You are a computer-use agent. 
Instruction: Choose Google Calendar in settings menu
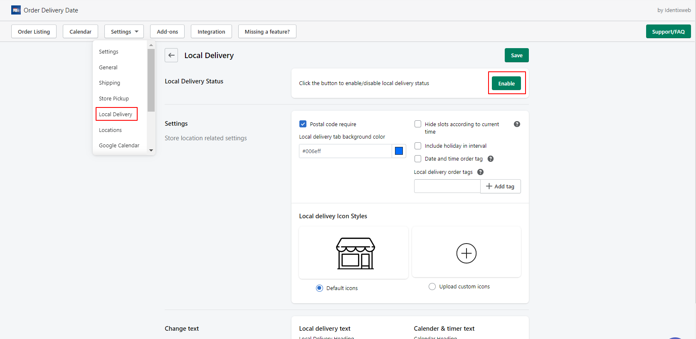(x=119, y=145)
